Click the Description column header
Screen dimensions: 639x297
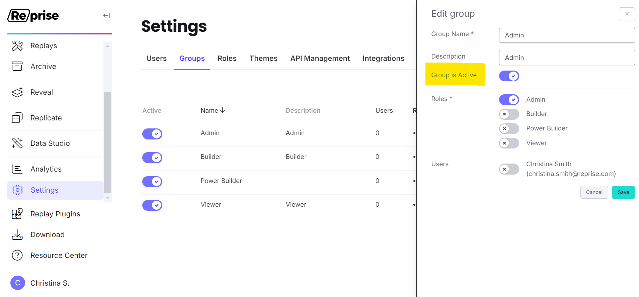pos(303,110)
